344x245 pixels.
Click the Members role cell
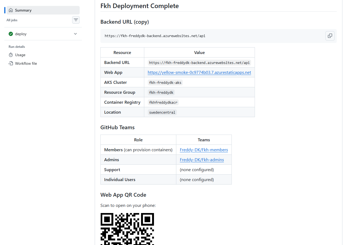coord(138,150)
